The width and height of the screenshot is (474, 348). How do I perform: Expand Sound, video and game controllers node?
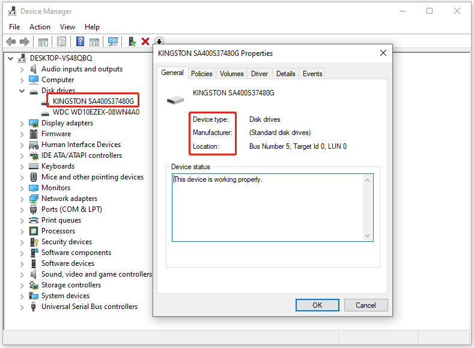pos(22,275)
